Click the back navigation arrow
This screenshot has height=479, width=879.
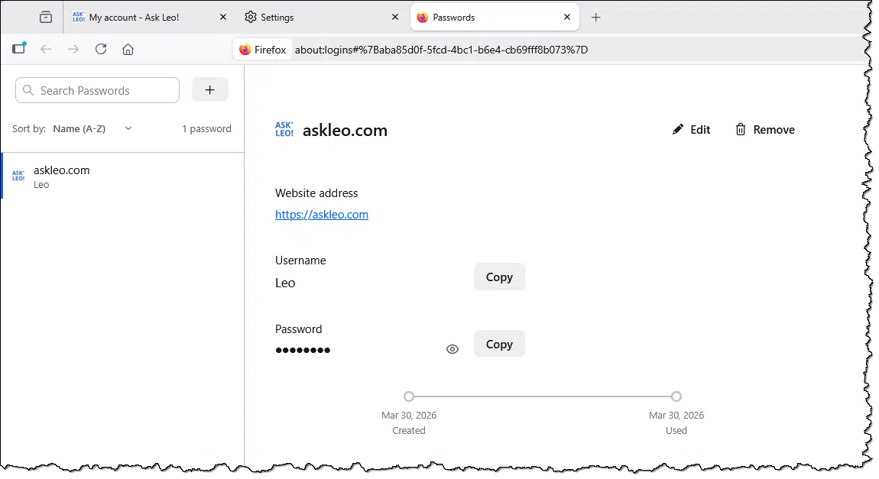(x=46, y=49)
